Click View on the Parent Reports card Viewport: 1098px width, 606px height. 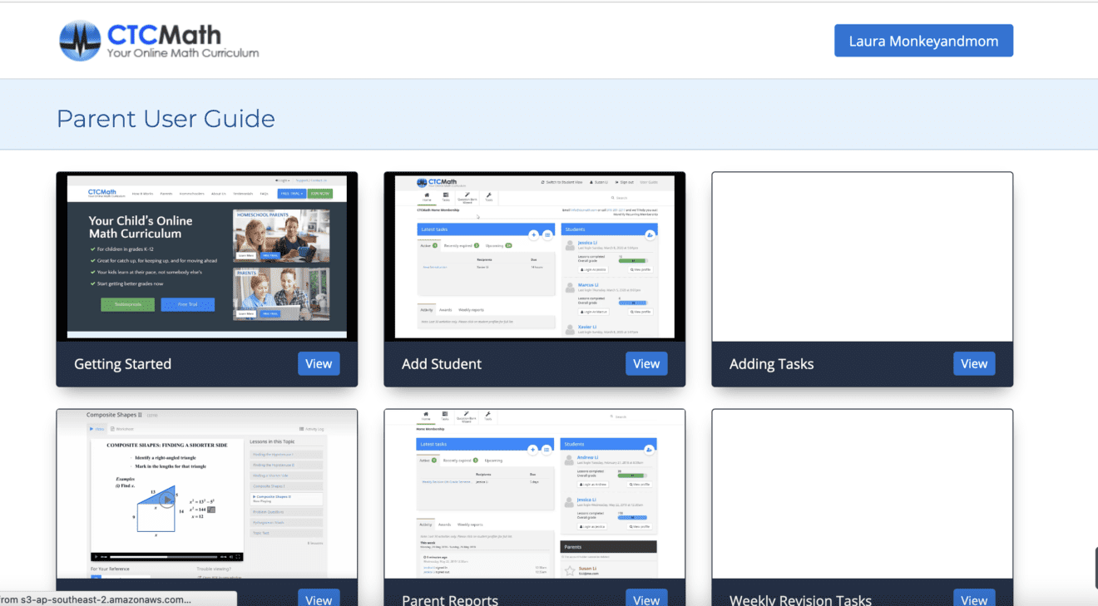[646, 599]
